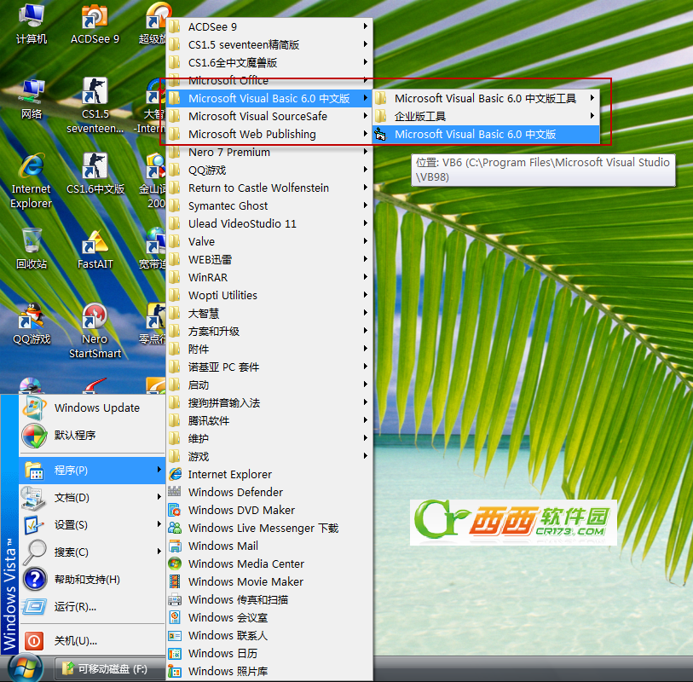Launch Windows 会议室

pyautogui.click(x=269, y=617)
